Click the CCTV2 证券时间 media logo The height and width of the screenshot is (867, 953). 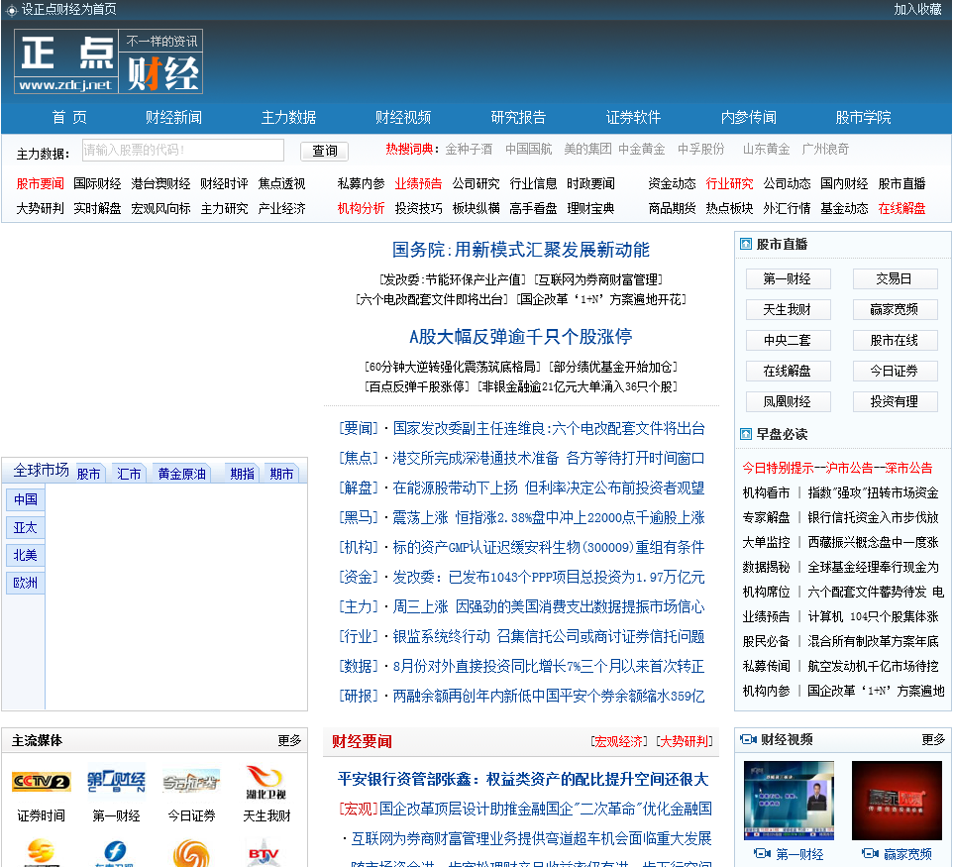(42, 781)
